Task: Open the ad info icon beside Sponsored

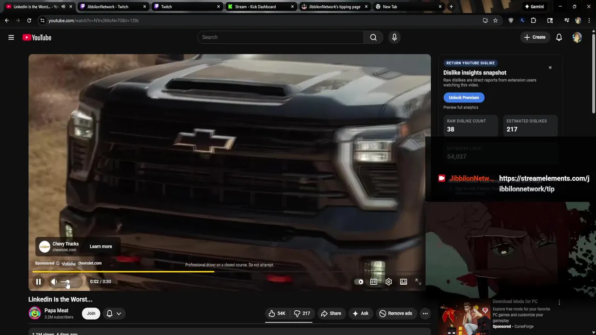Action: (58, 263)
